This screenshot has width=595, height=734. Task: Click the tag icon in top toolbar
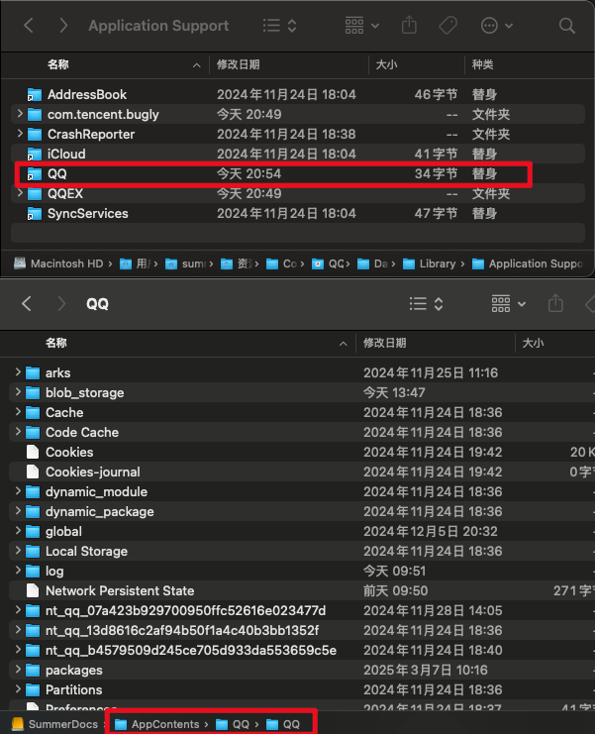446,27
